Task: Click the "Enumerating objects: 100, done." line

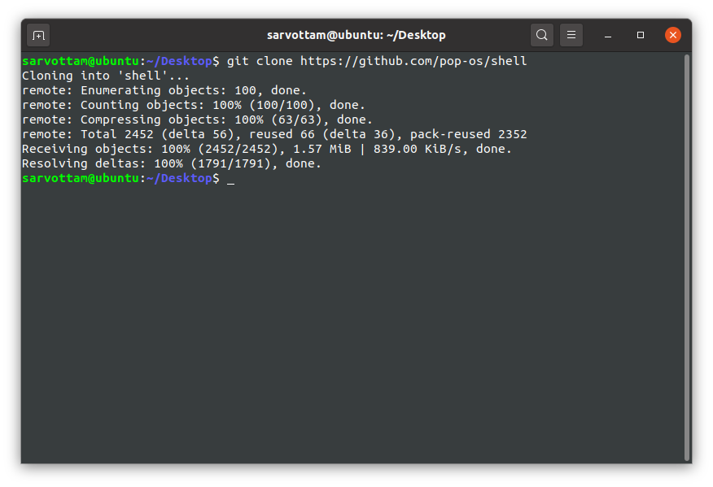Action: pyautogui.click(x=164, y=90)
